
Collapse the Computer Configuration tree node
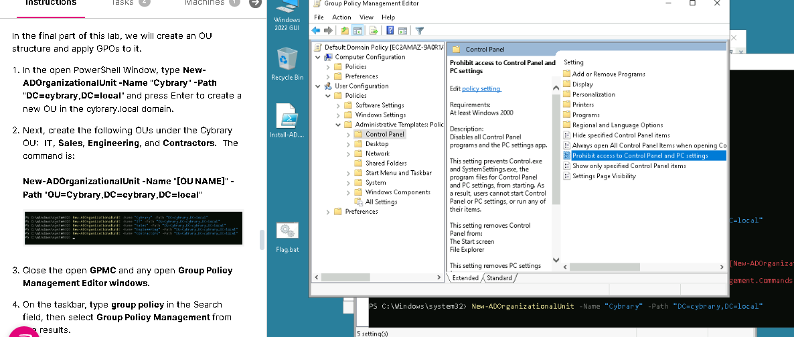click(x=318, y=57)
